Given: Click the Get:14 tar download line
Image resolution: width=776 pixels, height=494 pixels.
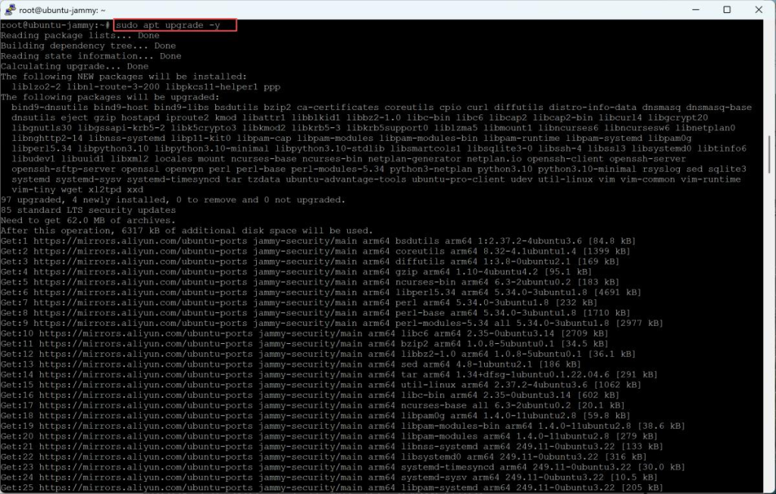Looking at the screenshot, I should click(x=329, y=375).
